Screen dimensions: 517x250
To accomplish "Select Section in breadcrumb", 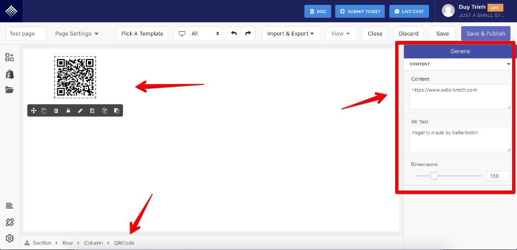I will [42, 243].
